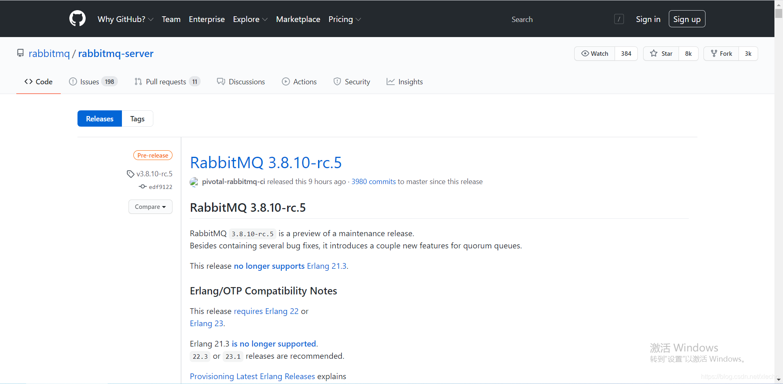
Task: Switch to the Issues tab
Action: [93, 82]
